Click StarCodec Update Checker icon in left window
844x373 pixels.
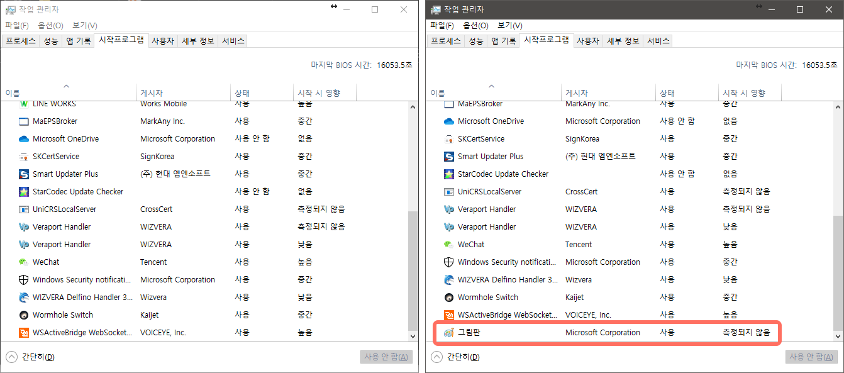pos(24,192)
